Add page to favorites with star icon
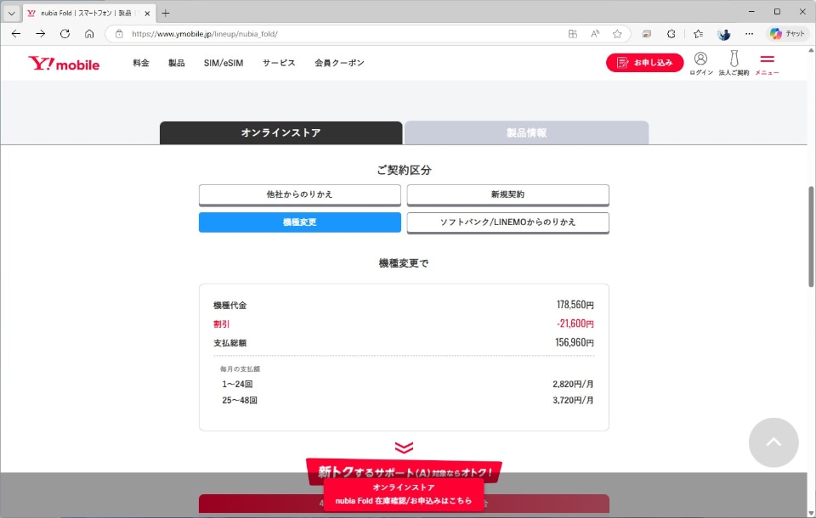The image size is (816, 518). pyautogui.click(x=617, y=34)
